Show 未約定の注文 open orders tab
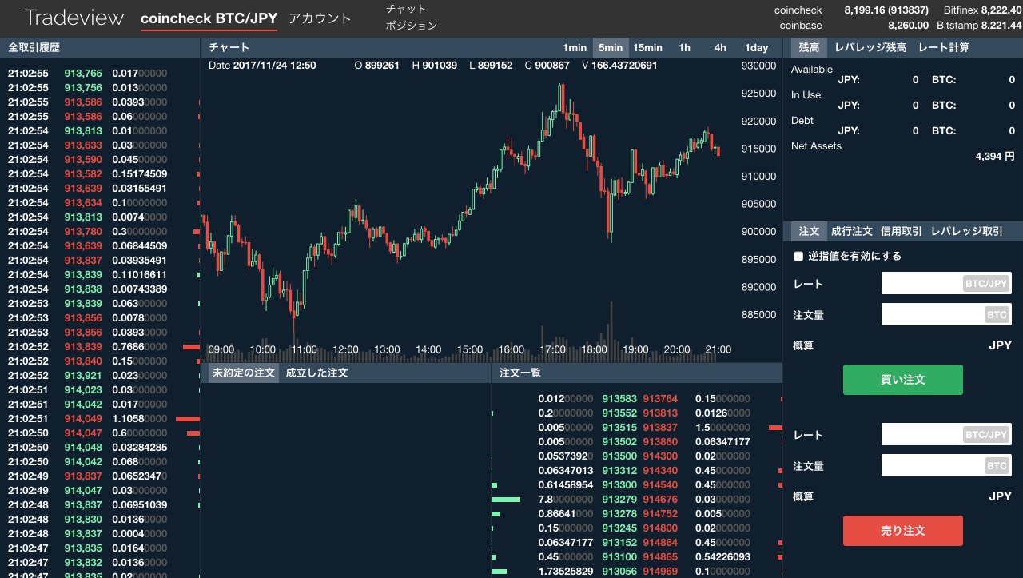Viewport: 1023px width, 578px height. 243,373
